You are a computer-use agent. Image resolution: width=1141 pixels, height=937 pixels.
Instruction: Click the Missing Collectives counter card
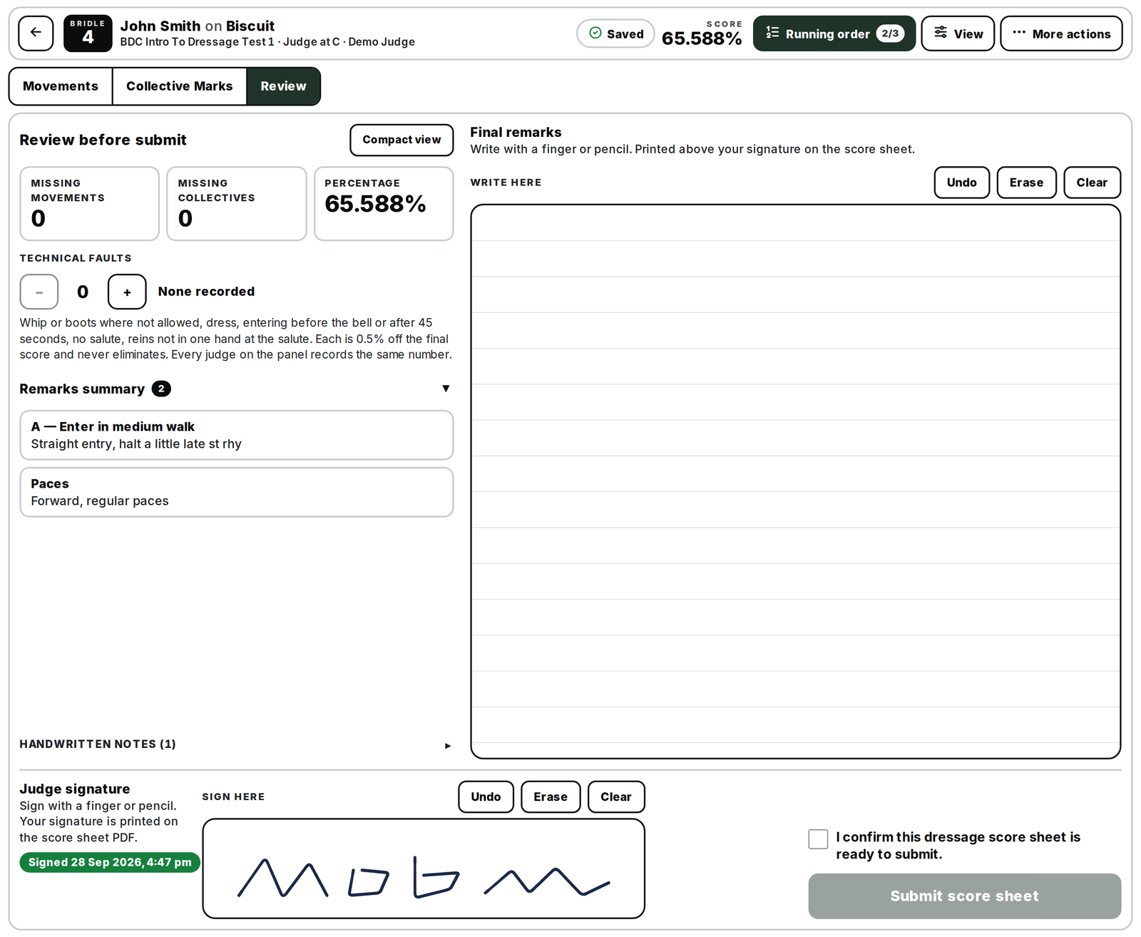(237, 204)
